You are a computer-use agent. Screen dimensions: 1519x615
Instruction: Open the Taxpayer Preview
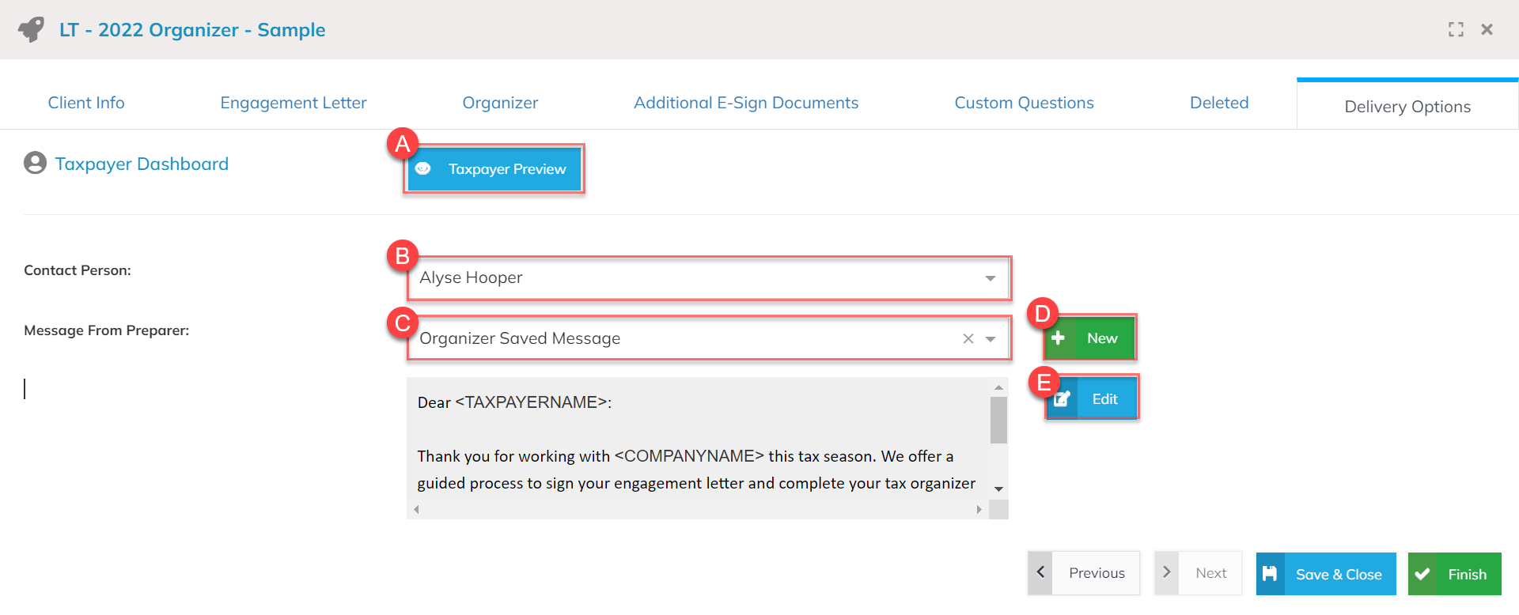tap(494, 169)
